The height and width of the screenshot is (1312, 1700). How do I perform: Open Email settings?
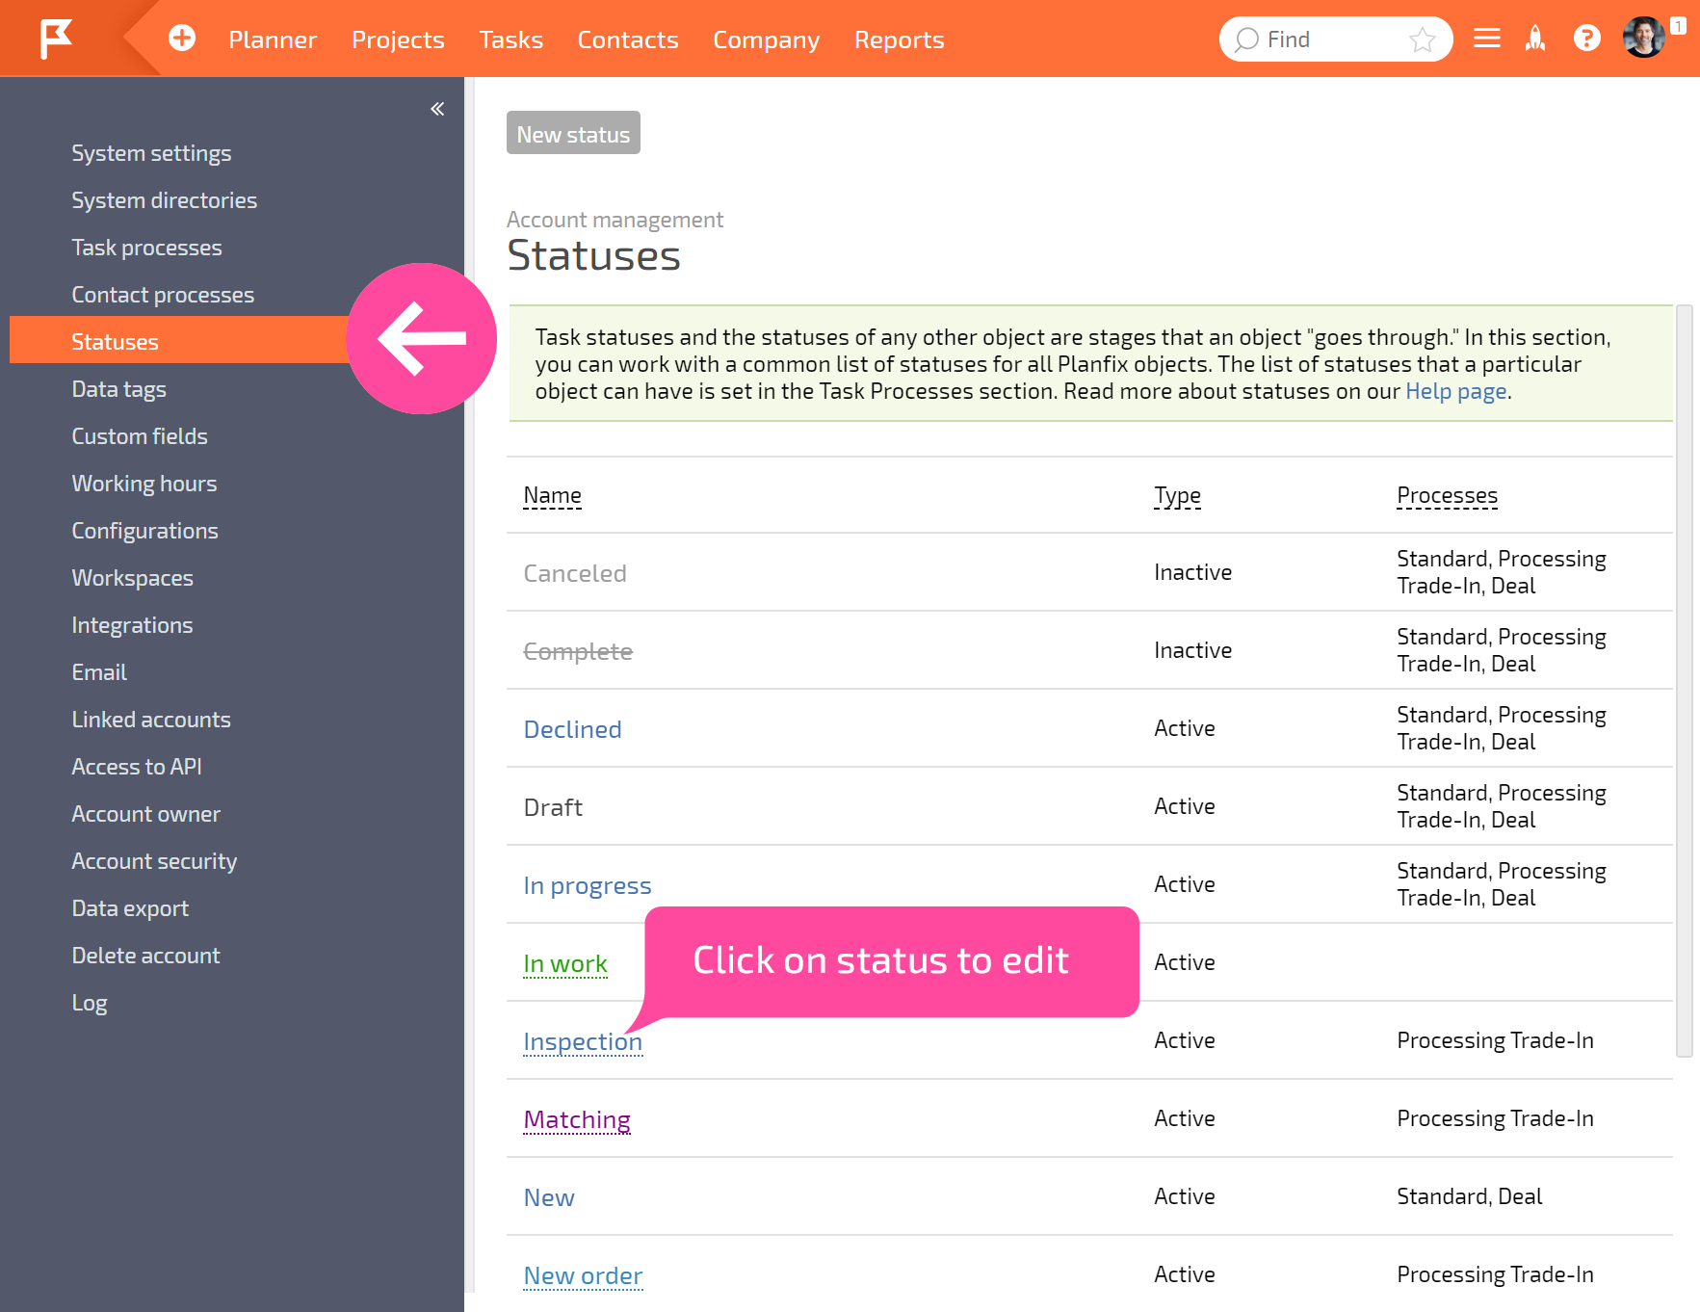[x=99, y=672]
